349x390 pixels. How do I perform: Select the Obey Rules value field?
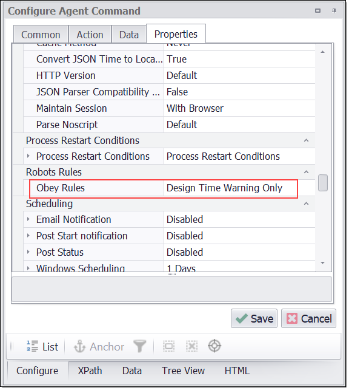pyautogui.click(x=230, y=188)
